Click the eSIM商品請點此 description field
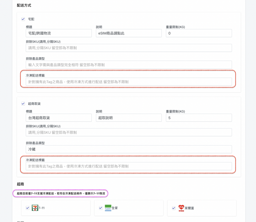The height and width of the screenshot is (222, 256). [x=129, y=33]
